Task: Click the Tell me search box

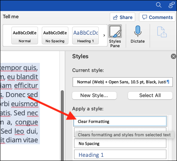Action: [x=11, y=17]
